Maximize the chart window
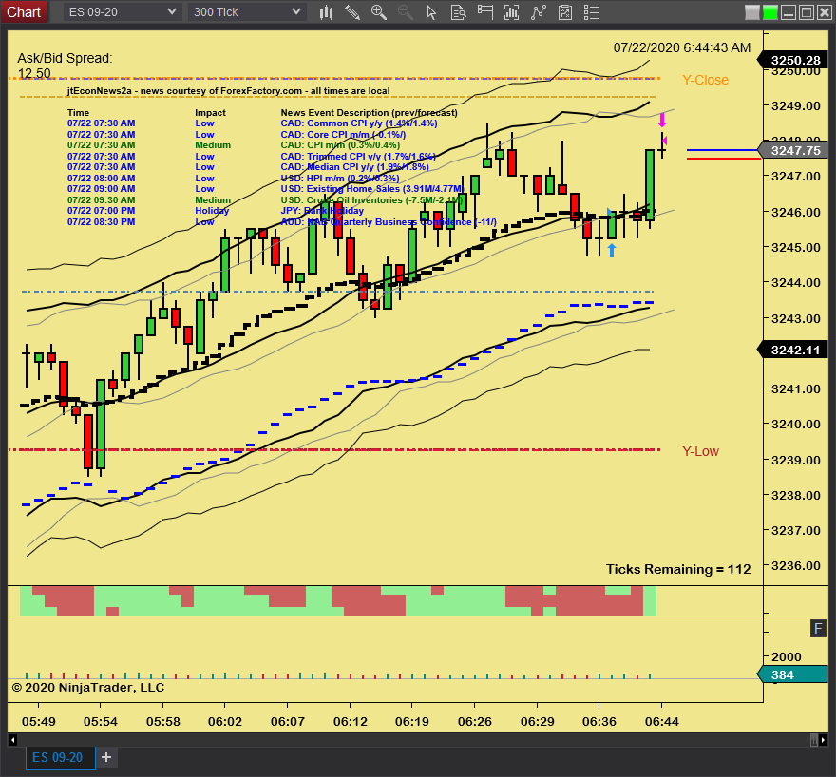The image size is (836, 777). click(807, 12)
